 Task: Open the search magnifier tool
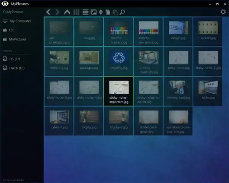[x=123, y=12]
